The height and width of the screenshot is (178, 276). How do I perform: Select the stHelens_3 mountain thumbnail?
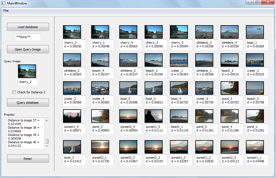[204, 32]
